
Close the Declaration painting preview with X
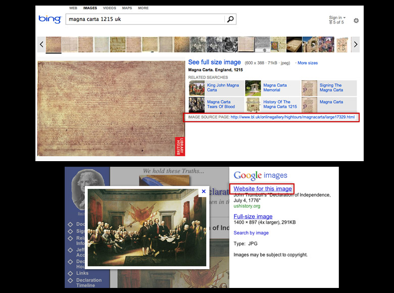click(x=204, y=191)
